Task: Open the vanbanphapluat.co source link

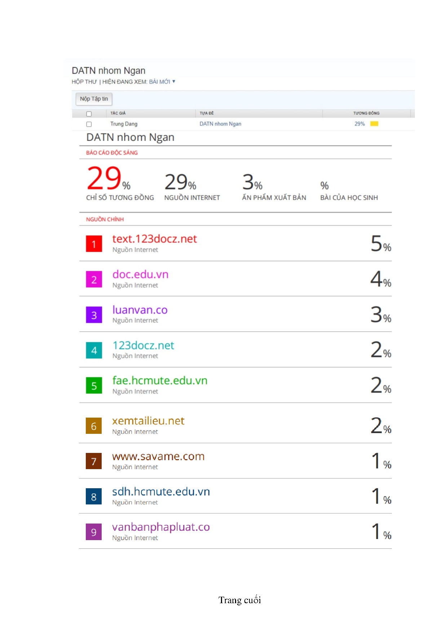Action: (x=161, y=527)
